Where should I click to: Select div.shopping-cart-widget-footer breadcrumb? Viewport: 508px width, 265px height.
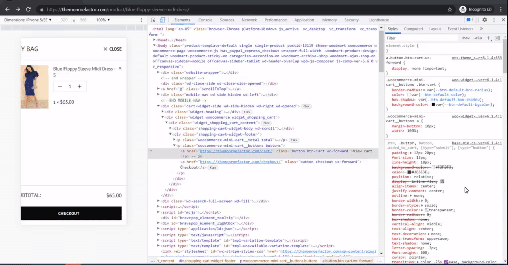point(207,261)
